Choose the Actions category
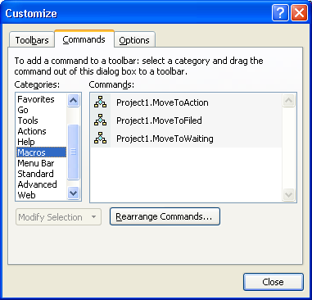312x300 pixels. [x=32, y=131]
